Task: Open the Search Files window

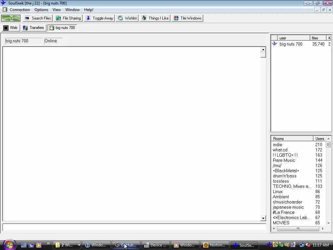Action: pos(38,18)
